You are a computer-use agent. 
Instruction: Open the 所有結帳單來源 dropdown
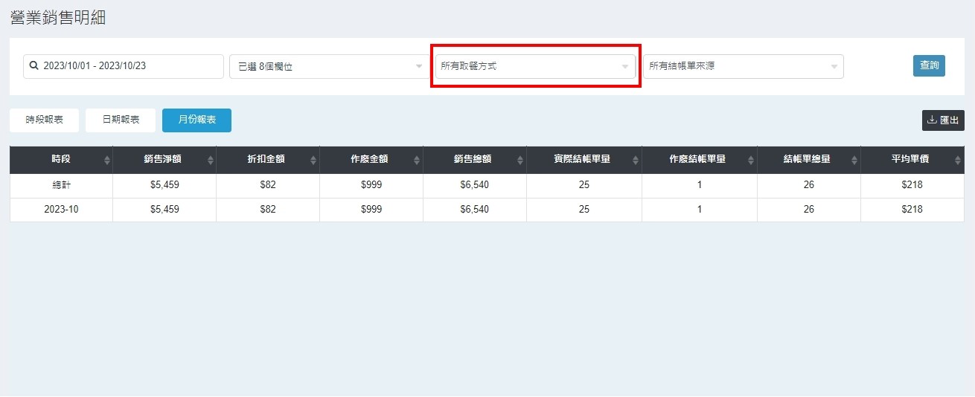743,66
